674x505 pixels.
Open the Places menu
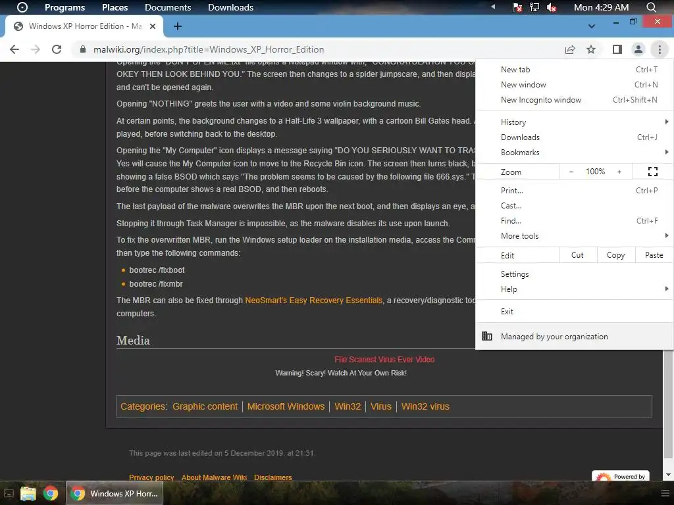click(115, 7)
